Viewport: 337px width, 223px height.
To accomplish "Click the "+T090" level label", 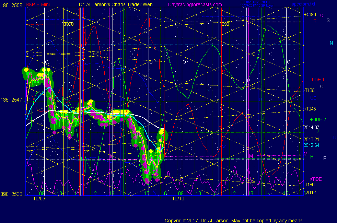I will pos(310,14).
